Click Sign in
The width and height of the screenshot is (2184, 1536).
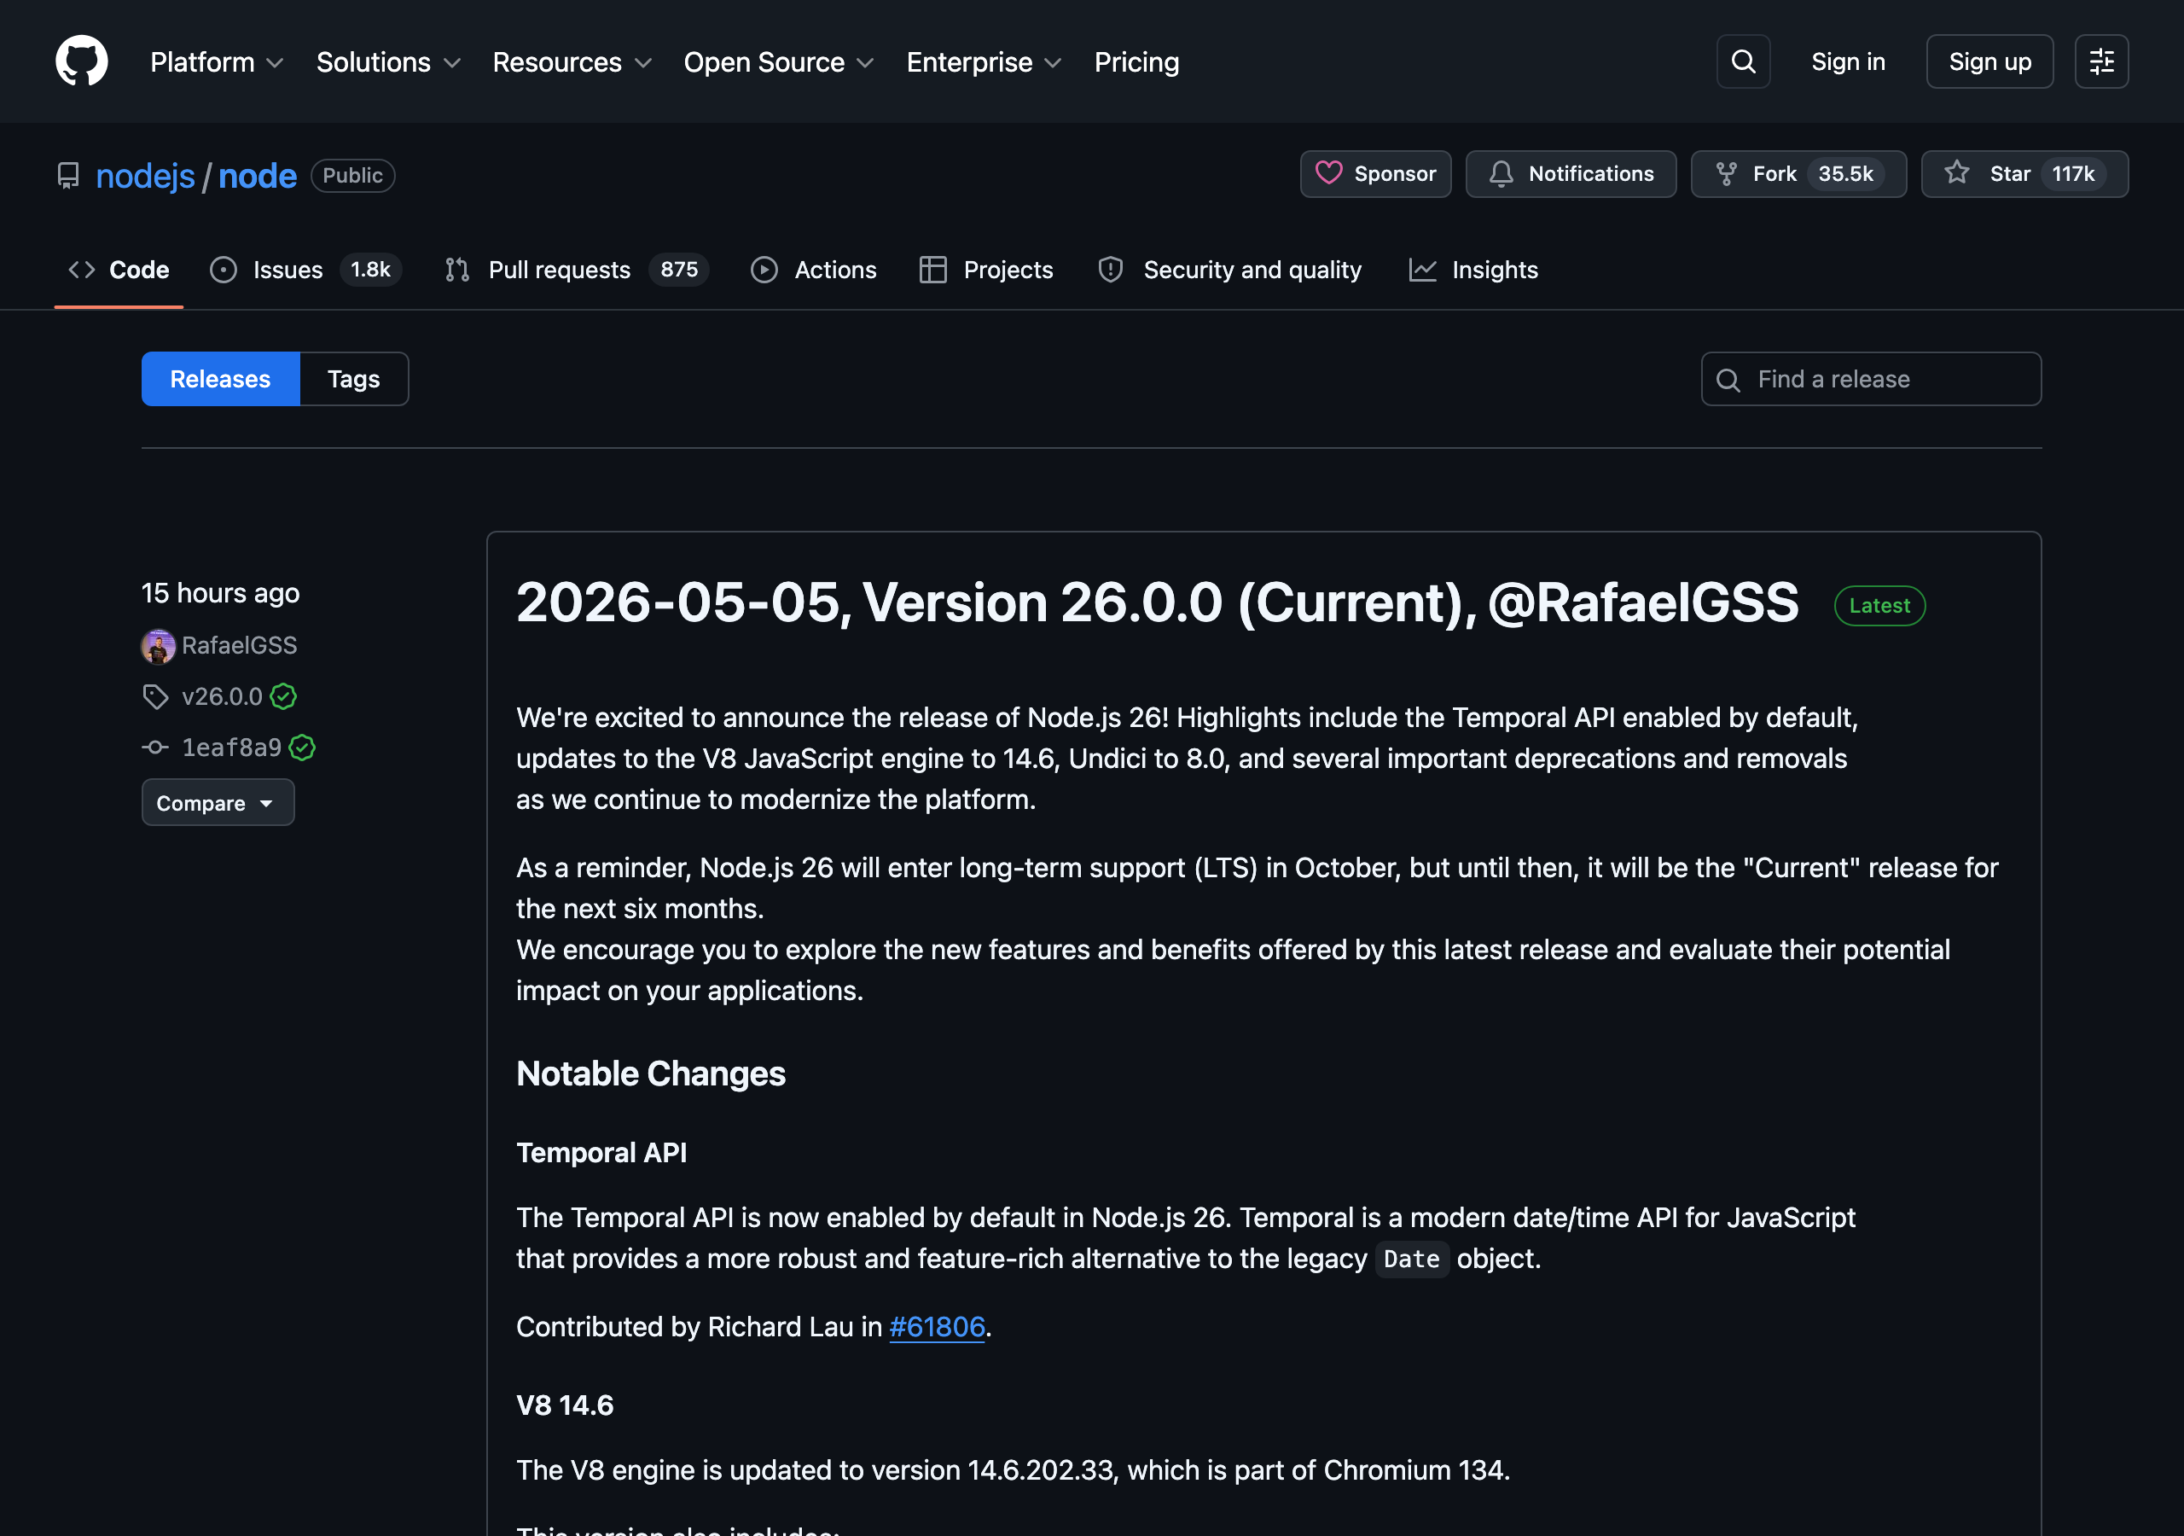[1847, 61]
